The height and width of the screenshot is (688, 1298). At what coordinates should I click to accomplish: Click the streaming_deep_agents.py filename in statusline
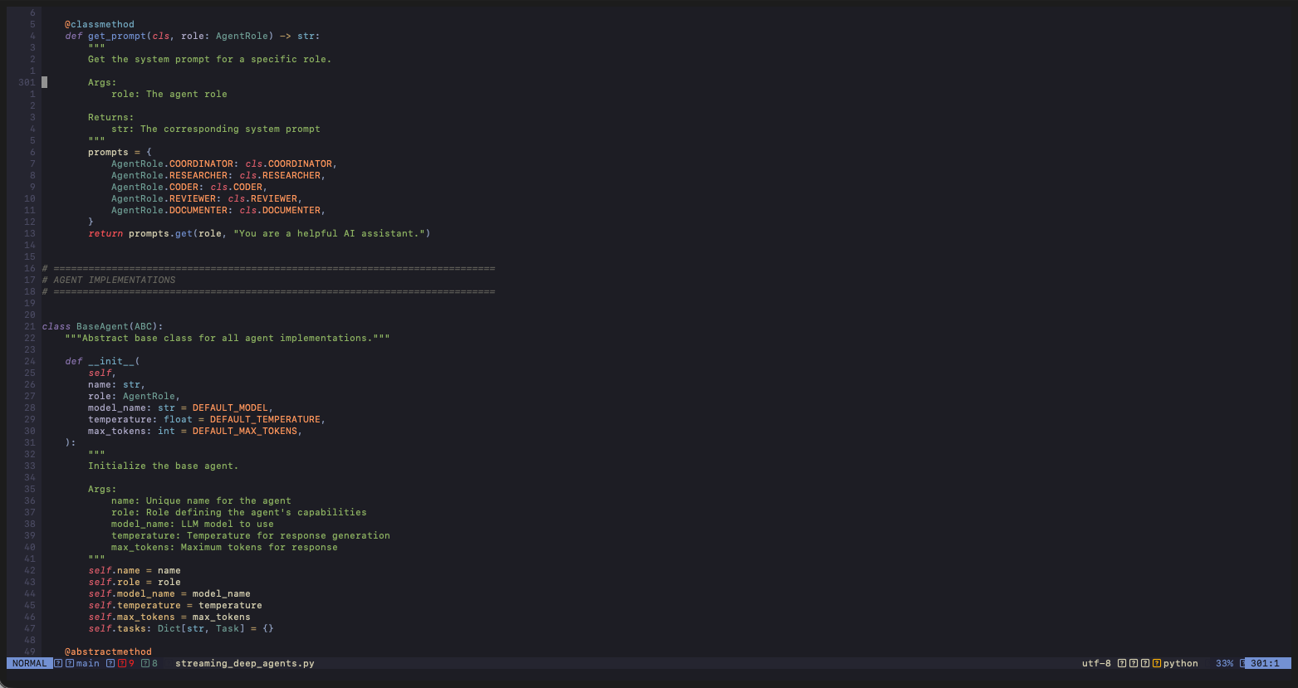pyautogui.click(x=244, y=663)
